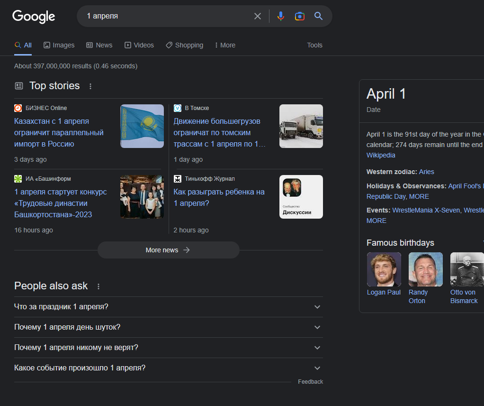Click the Тинькофф Журнал source name

[210, 179]
